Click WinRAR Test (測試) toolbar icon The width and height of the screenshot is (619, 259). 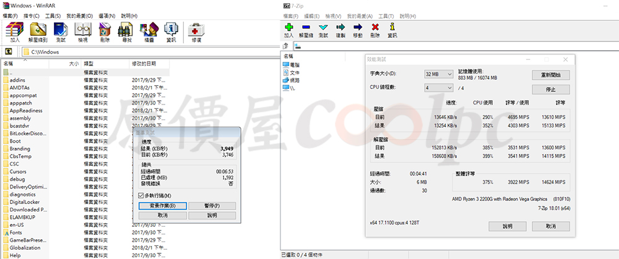pyautogui.click(x=61, y=32)
